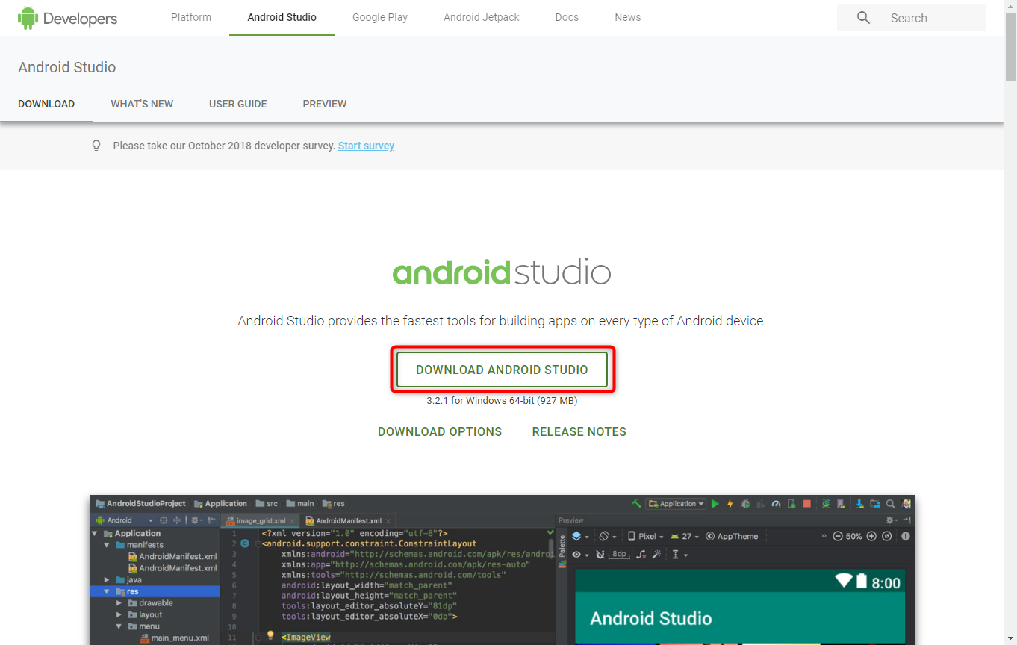The height and width of the screenshot is (645, 1017).
Task: Click the Preview panel gear icon
Action: (x=891, y=520)
